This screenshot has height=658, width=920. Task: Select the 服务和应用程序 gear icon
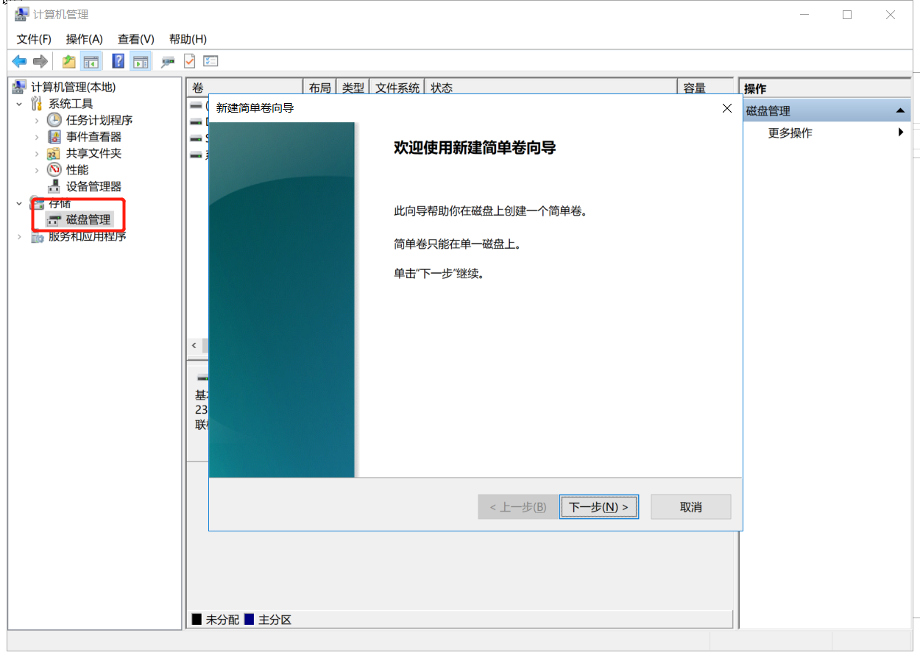[37, 236]
